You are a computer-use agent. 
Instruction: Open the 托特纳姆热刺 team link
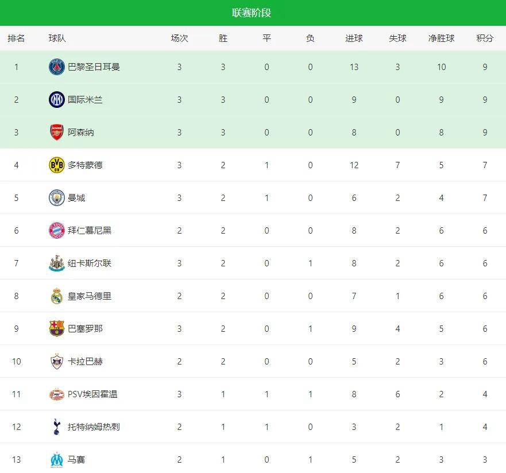tap(94, 427)
